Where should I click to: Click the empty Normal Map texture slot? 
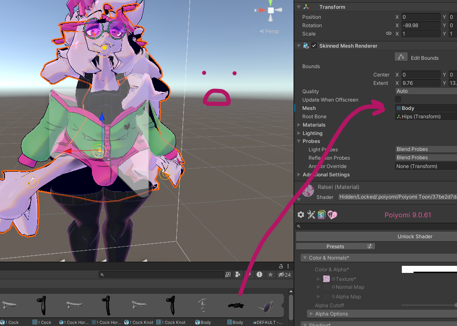(327, 287)
